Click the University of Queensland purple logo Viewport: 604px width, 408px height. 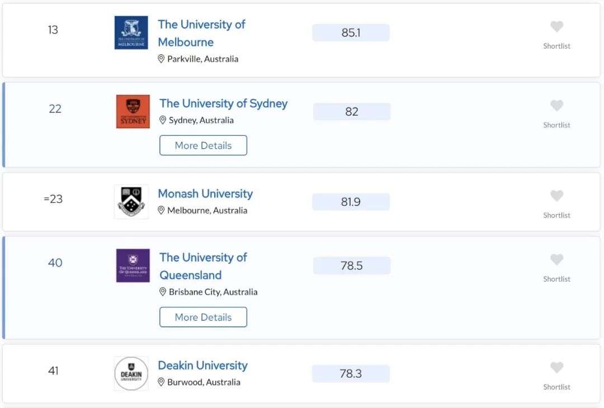pos(133,265)
